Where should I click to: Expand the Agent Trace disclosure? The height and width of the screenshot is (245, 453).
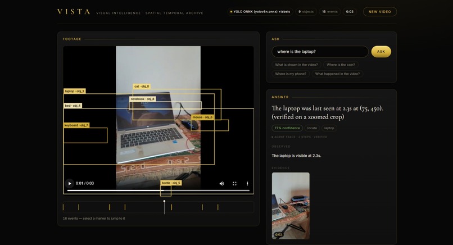(x=300, y=137)
